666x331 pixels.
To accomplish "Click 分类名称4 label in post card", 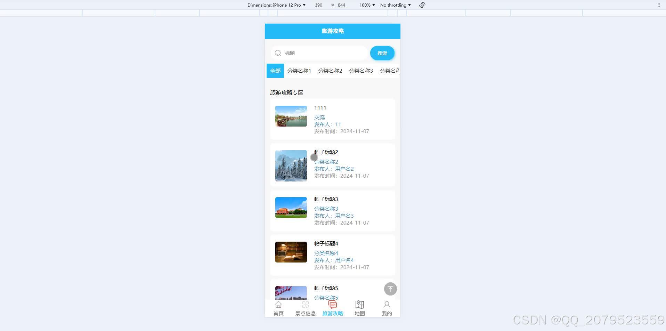I will [x=326, y=253].
